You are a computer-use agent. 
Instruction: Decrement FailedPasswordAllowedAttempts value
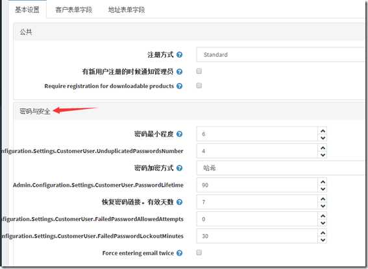(323, 223)
